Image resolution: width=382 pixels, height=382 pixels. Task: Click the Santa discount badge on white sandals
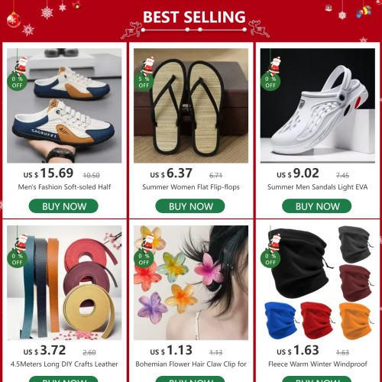[270, 73]
